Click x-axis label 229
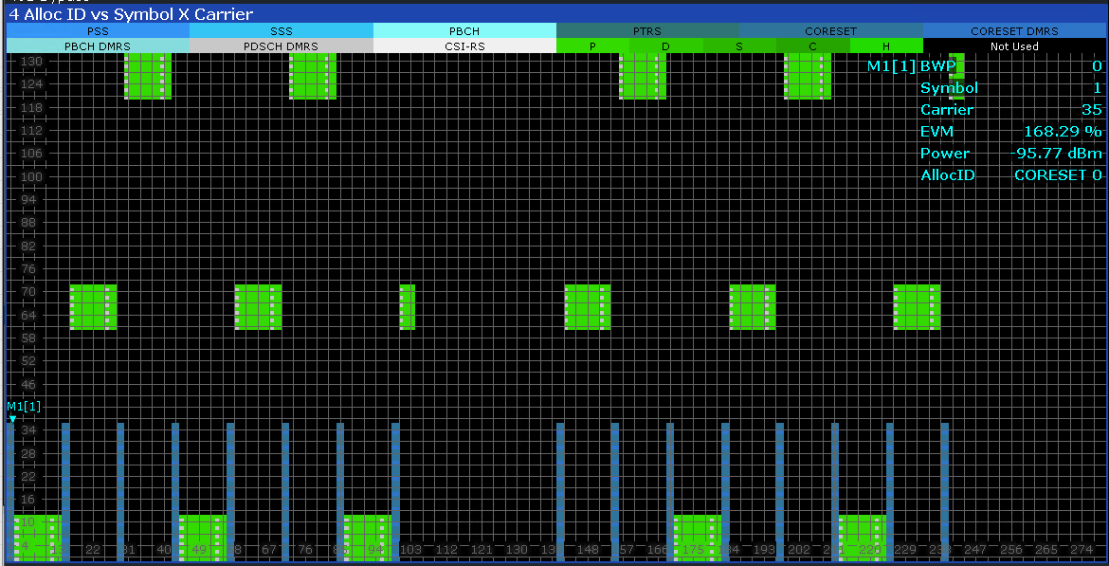Screen dimensions: 1109x566 (907, 551)
